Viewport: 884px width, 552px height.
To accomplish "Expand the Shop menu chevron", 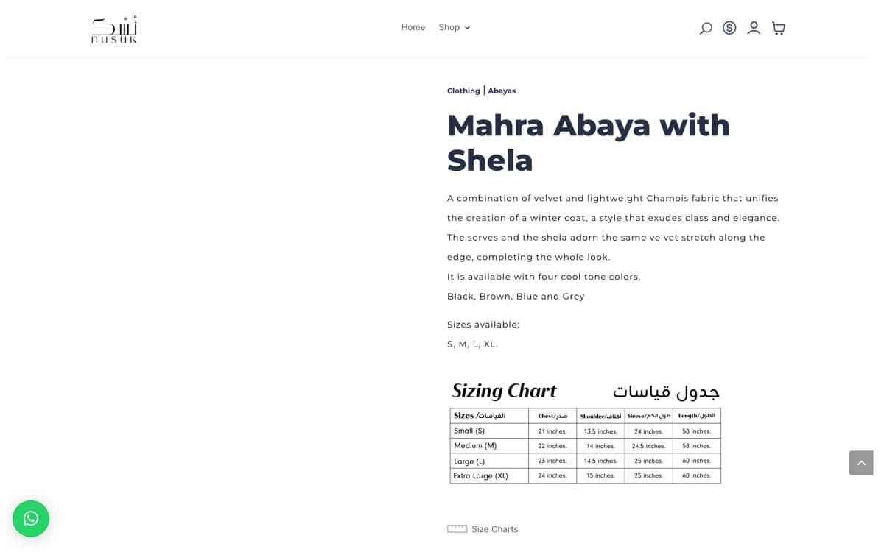I will click(467, 28).
